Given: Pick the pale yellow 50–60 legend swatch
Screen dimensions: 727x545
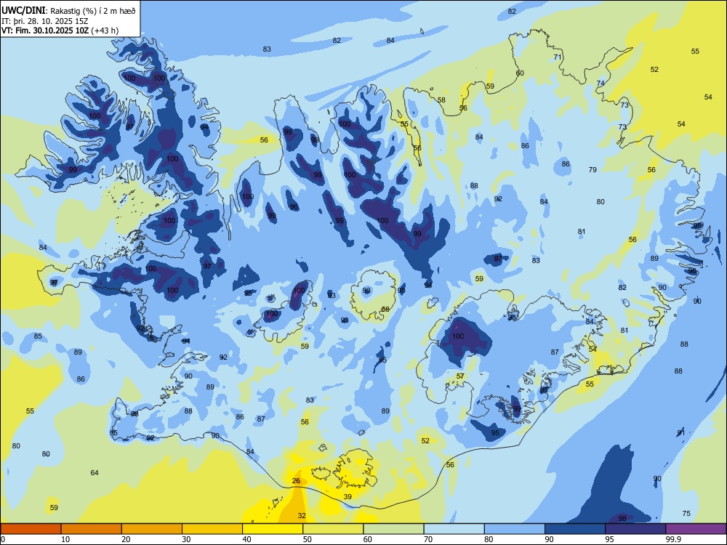Looking at the screenshot, I should click(333, 529).
